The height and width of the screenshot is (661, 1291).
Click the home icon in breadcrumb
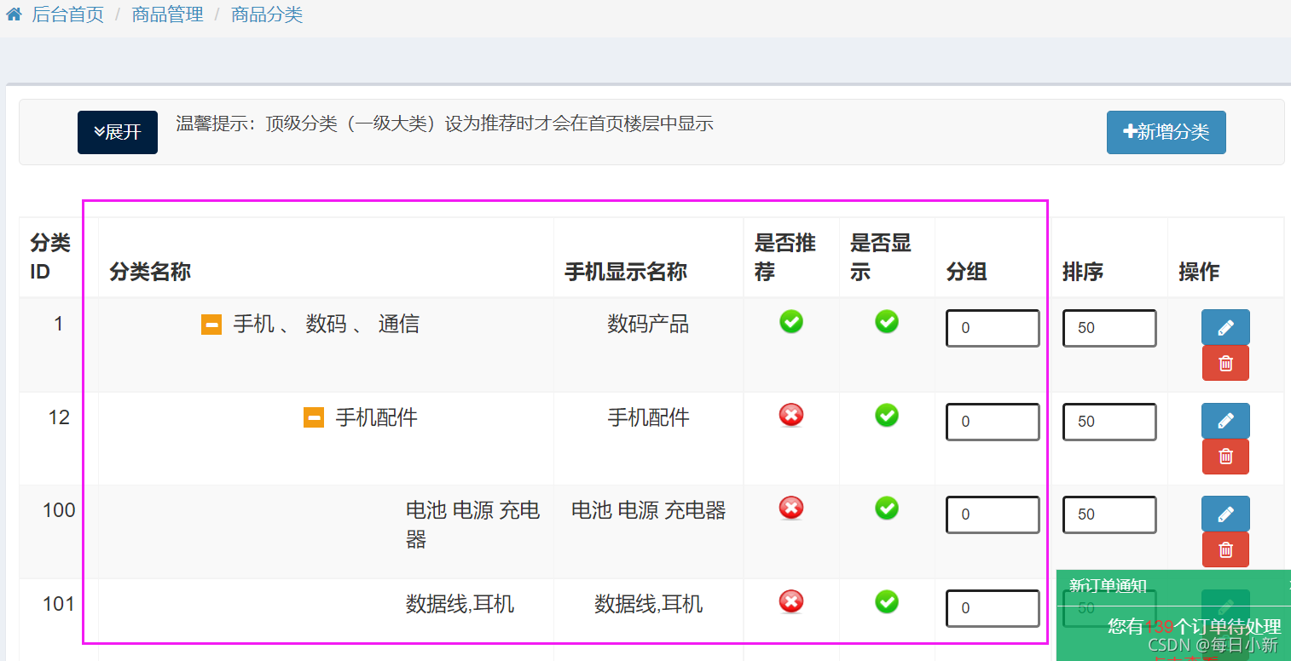tap(14, 14)
